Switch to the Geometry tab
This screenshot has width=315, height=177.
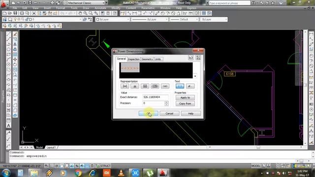coord(147,59)
